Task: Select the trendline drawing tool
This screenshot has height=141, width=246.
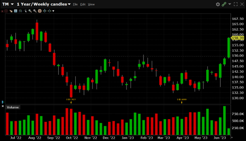Action: click(25, 11)
